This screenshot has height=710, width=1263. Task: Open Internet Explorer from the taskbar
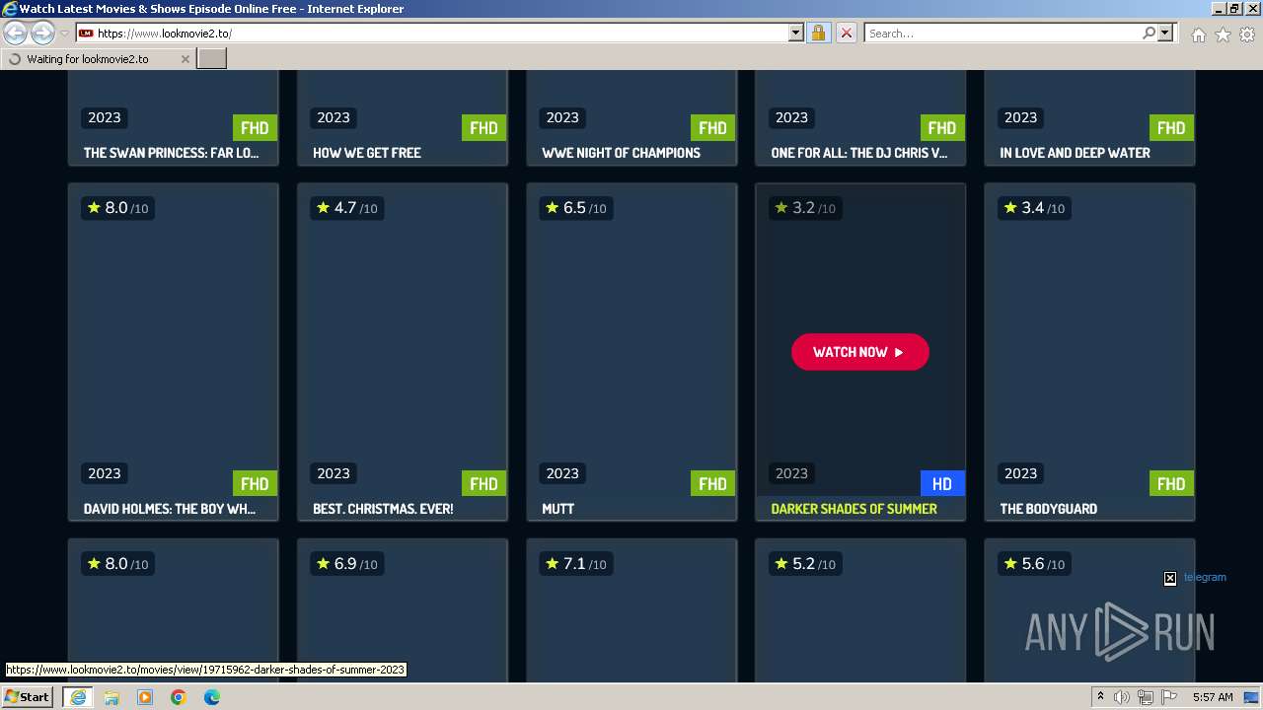click(x=77, y=697)
